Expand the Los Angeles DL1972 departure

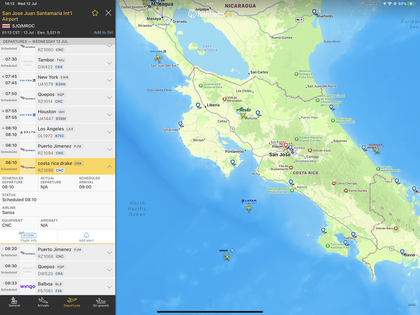point(57,132)
